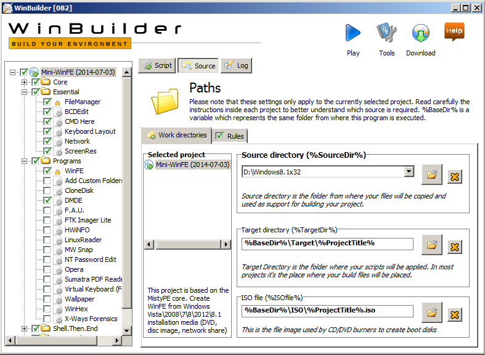Click the WinHex script gear icon
This screenshot has height=355, width=485.
coord(58,309)
